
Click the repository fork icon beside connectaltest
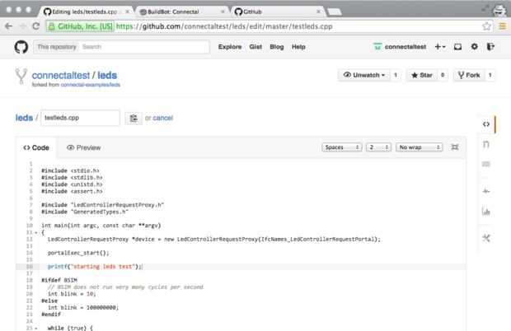21,76
